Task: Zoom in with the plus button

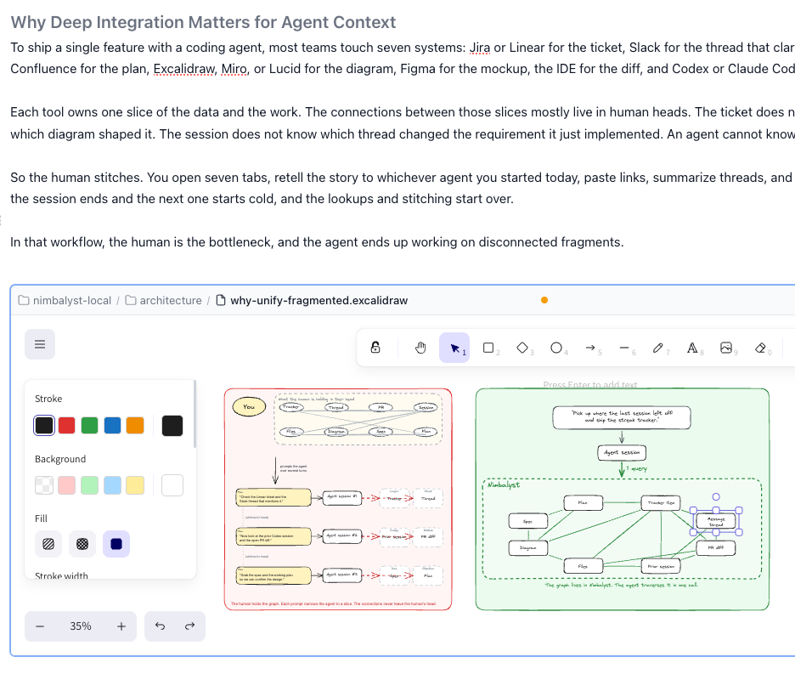Action: [x=121, y=626]
